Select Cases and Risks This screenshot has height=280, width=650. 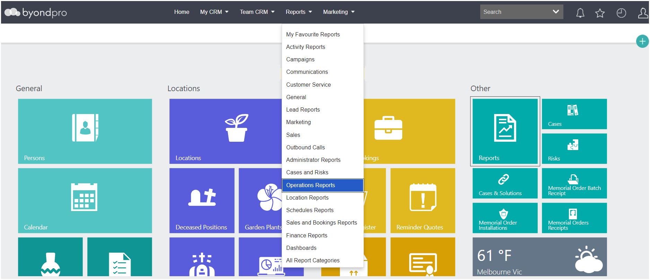(323, 172)
